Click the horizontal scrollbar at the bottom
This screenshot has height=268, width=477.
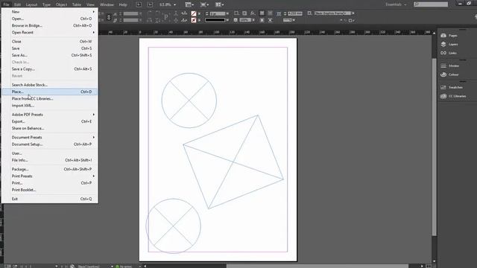318,267
